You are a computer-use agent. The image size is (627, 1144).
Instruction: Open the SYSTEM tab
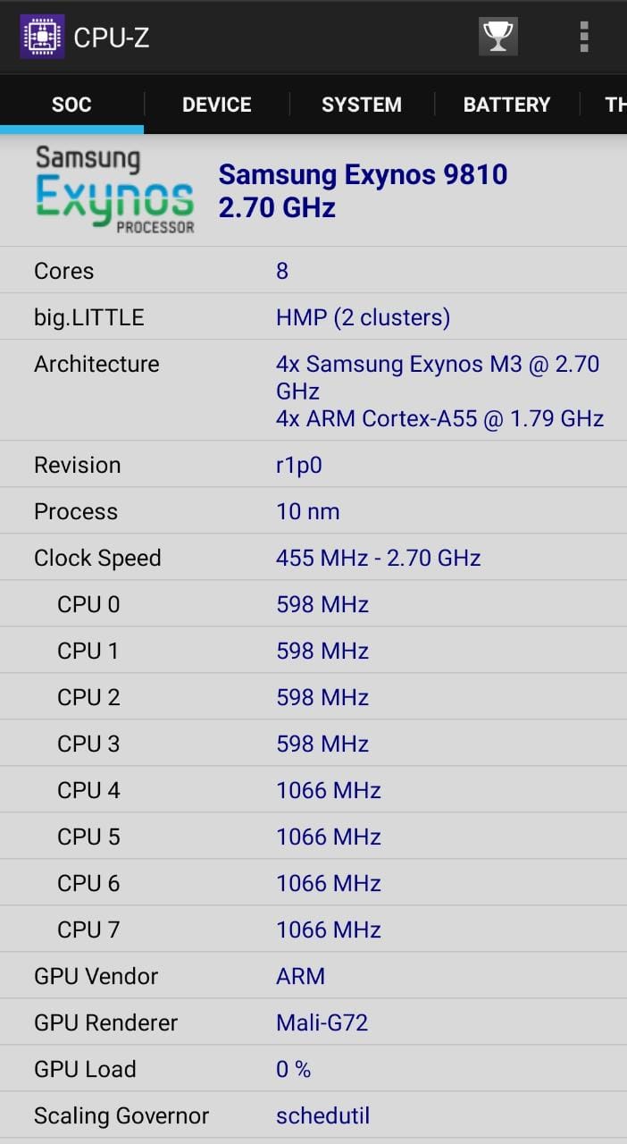tap(361, 105)
